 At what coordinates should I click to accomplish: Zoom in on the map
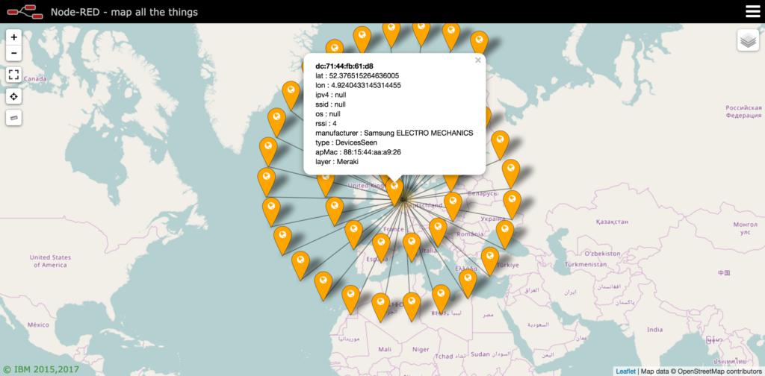pos(13,37)
